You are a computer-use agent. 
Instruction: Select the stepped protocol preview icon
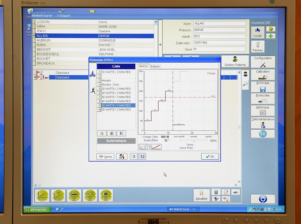(x=144, y=147)
